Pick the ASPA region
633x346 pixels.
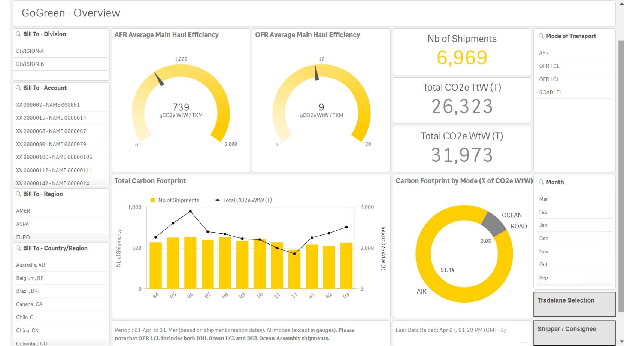point(22,224)
